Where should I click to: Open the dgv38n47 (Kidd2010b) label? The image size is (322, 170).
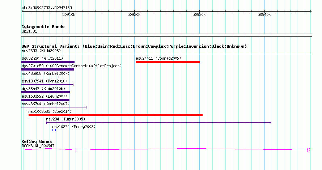point(43,89)
